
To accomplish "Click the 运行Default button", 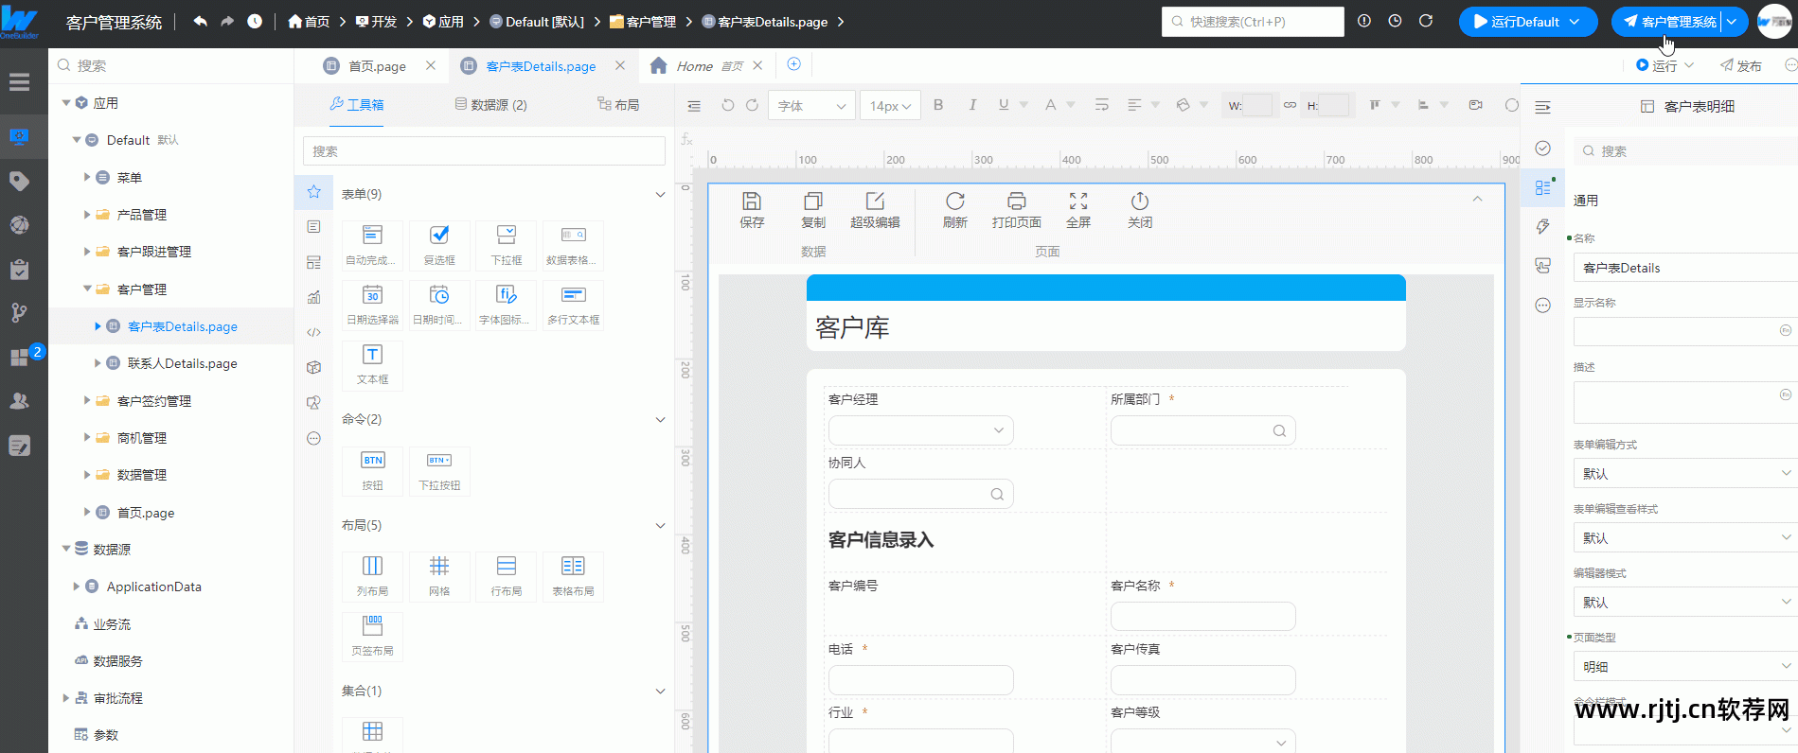I will pyautogui.click(x=1527, y=22).
